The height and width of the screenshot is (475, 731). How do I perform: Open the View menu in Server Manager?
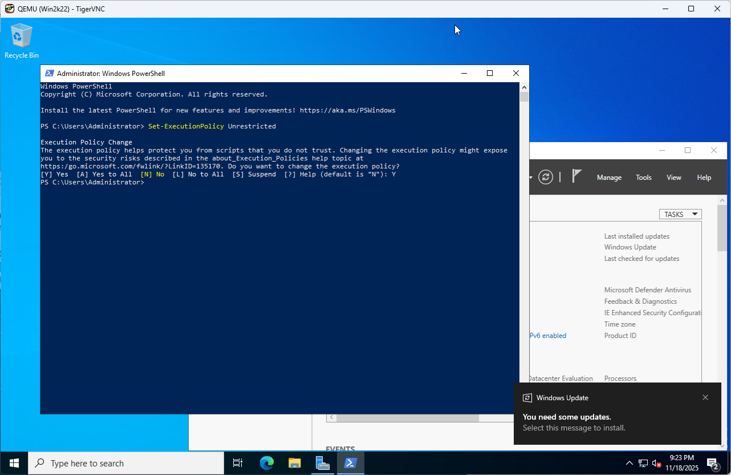[673, 178]
